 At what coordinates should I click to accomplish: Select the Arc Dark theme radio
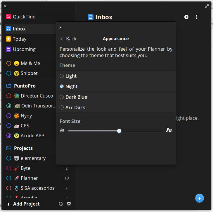pos(62,107)
